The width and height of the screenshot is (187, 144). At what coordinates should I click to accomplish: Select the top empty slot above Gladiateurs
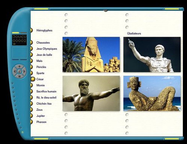tap(127, 15)
